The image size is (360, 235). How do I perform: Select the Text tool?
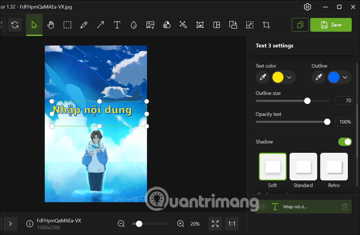117,25
